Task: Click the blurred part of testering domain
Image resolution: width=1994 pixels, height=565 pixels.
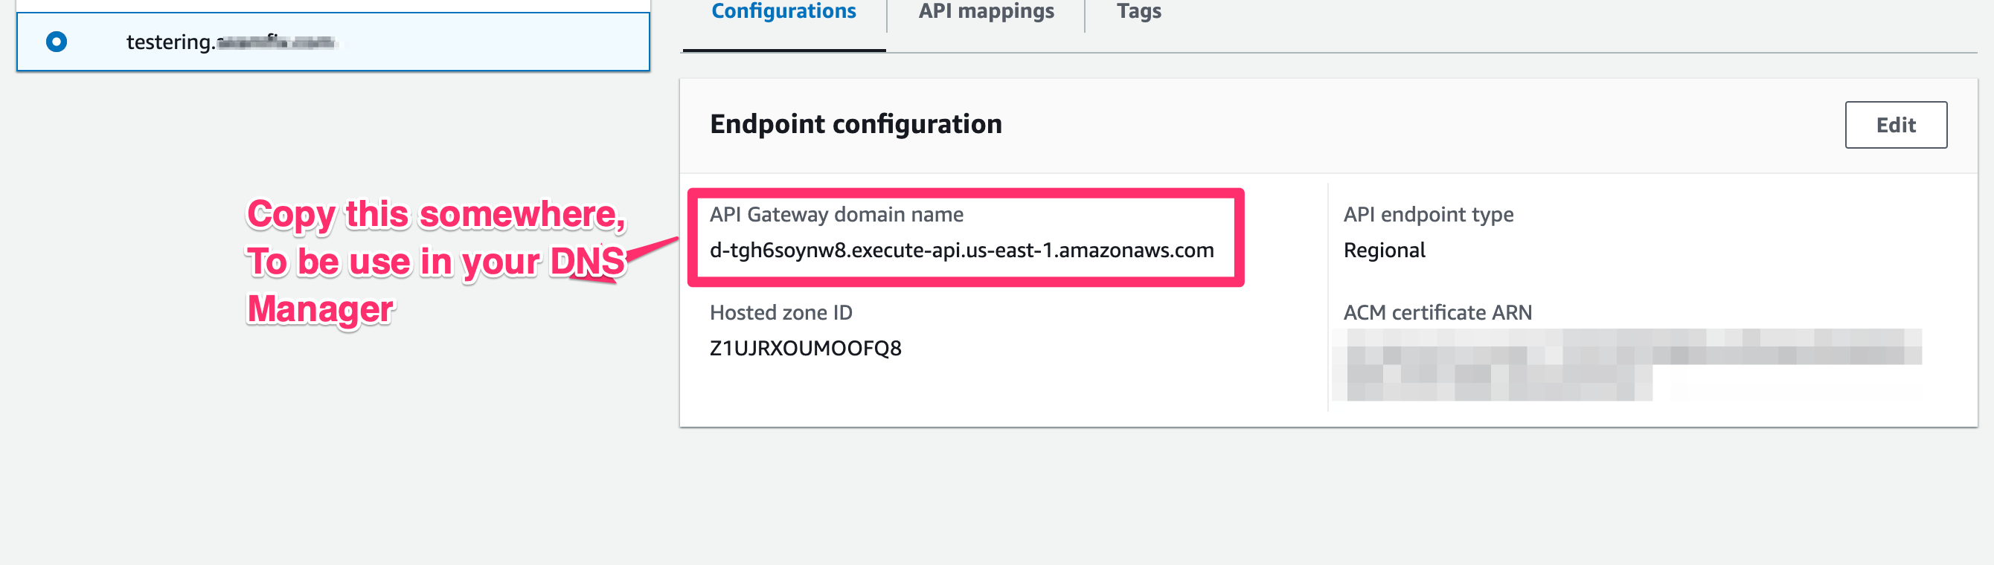Action: (x=275, y=42)
